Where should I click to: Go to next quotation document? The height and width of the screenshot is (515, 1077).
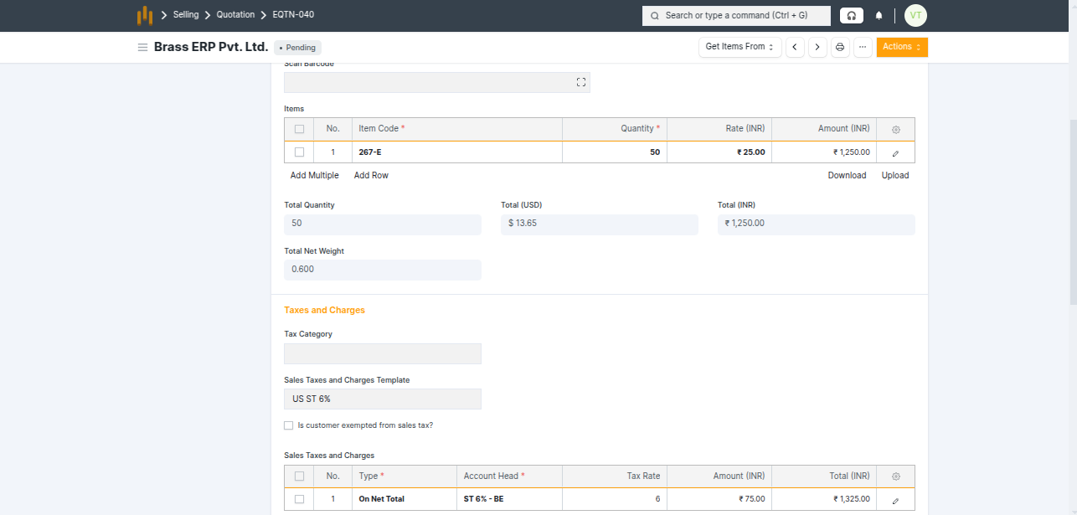(x=817, y=47)
